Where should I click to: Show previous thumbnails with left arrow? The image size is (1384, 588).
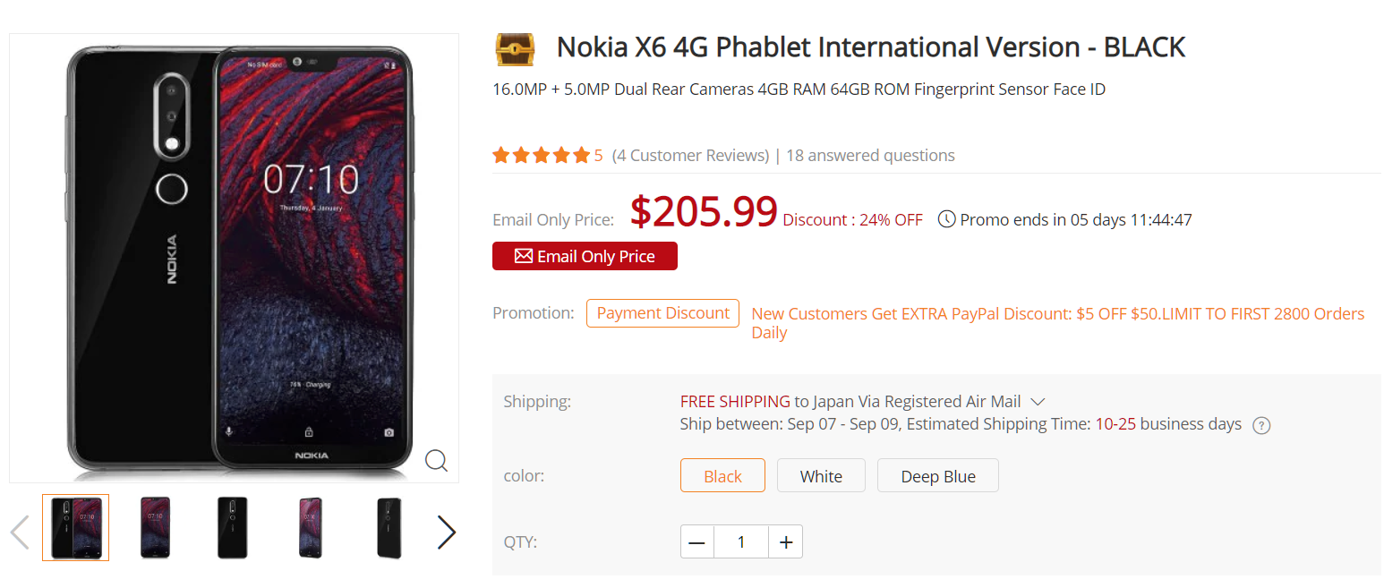20,533
